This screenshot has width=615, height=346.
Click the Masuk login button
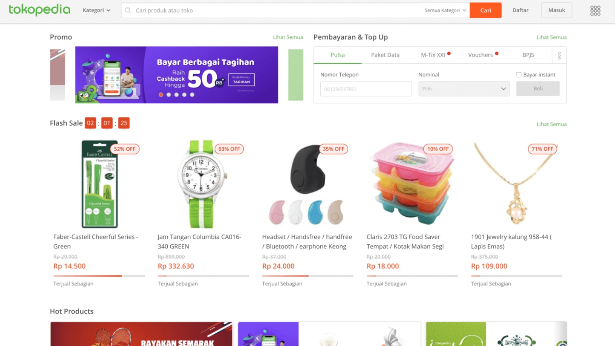click(x=556, y=10)
